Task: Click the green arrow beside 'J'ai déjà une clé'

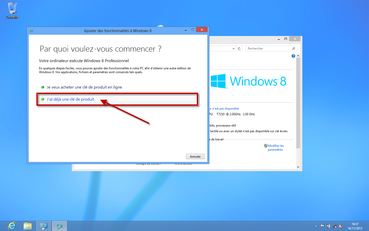Action: tap(43, 99)
